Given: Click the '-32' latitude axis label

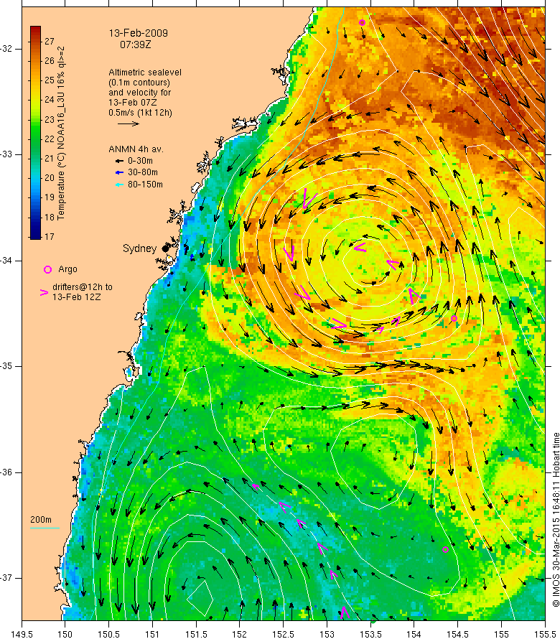Looking at the screenshot, I should 6,49.
